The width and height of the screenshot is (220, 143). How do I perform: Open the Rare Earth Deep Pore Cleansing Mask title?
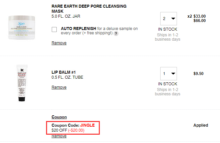[89, 9]
